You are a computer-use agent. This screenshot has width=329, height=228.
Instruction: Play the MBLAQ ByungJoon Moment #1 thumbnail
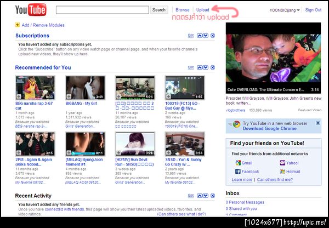(x=85, y=144)
